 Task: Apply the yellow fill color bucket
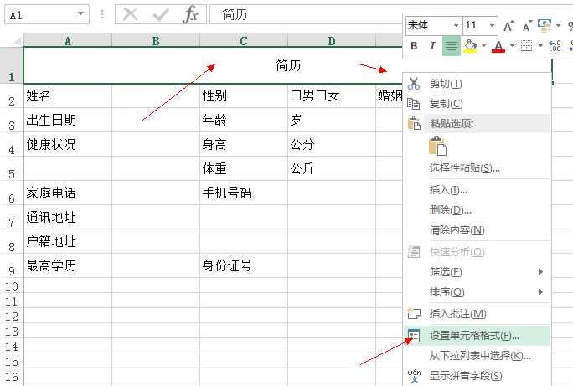coord(470,46)
